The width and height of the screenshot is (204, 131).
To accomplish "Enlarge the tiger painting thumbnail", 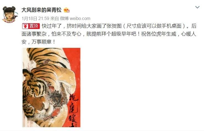I will 51,88.
